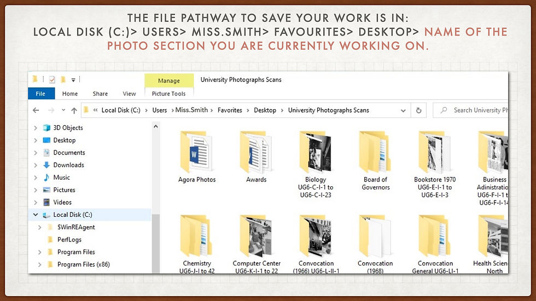The height and width of the screenshot is (301, 536).
Task: Click the New folder quick access icon
Action: click(x=63, y=80)
